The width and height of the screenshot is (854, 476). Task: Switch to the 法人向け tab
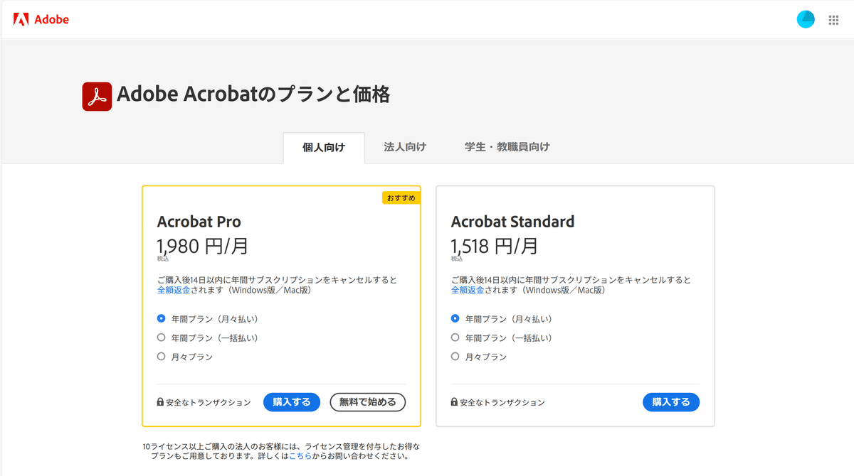(405, 147)
